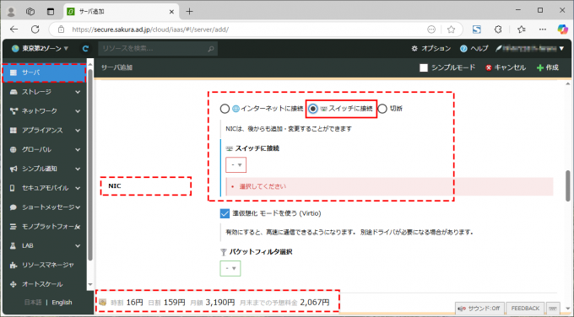Viewport: 574px width, 317px height.
Task: Open the Copilot icon in browser toolbar
Action: coord(562,30)
